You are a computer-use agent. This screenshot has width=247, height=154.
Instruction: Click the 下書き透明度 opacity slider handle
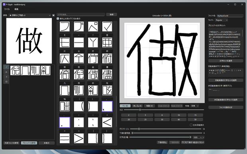(133, 133)
